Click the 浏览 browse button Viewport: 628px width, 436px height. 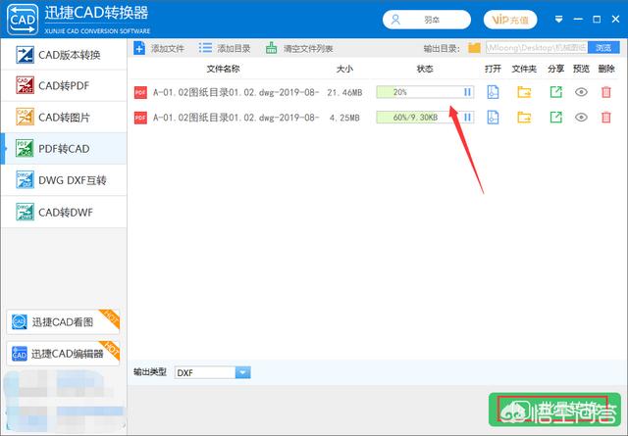click(x=602, y=48)
